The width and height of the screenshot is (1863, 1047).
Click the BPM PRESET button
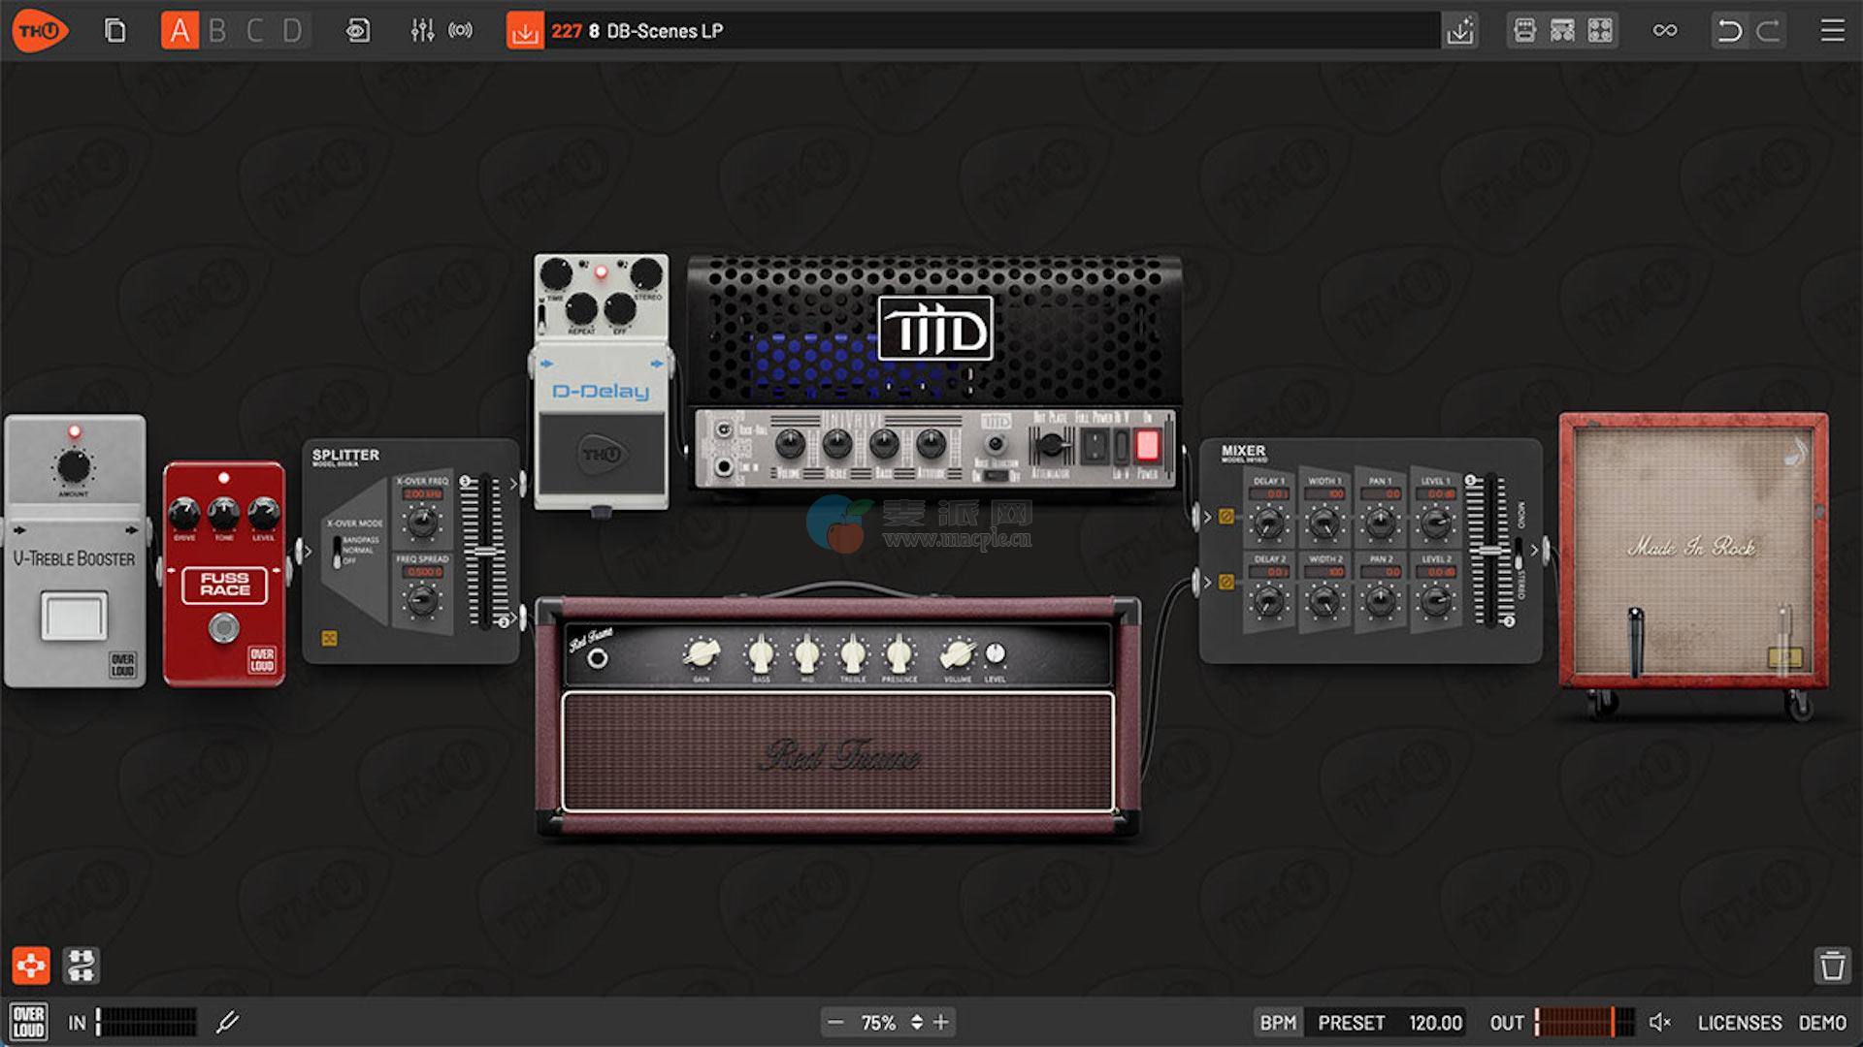pyautogui.click(x=1351, y=1022)
